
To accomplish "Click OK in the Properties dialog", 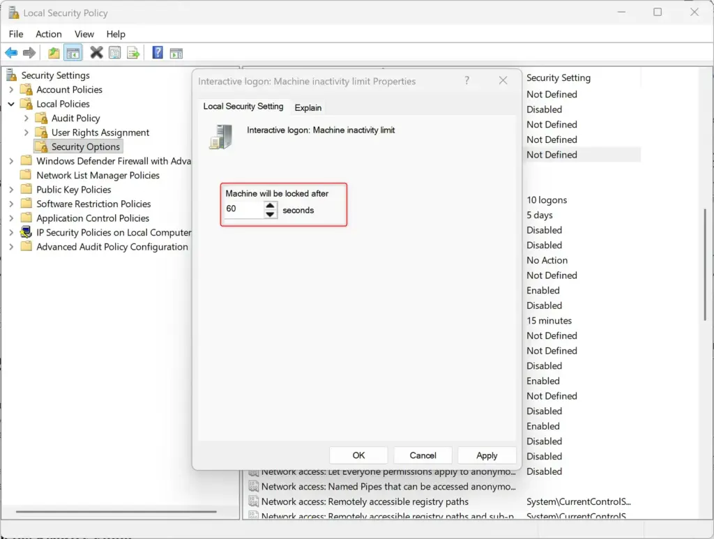I will [358, 455].
